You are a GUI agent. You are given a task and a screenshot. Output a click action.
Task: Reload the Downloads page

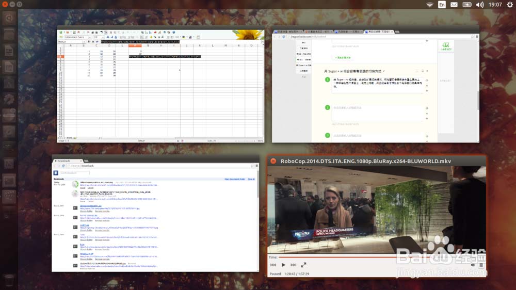[x=63, y=166]
